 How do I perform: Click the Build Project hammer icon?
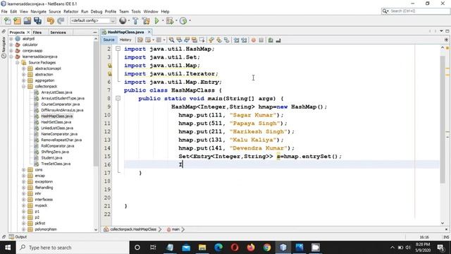[135, 20]
